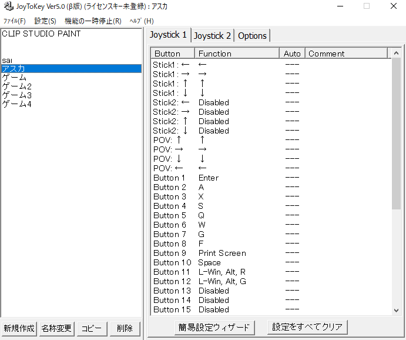Select the Stick2 right arrow row

pyautogui.click(x=271, y=112)
